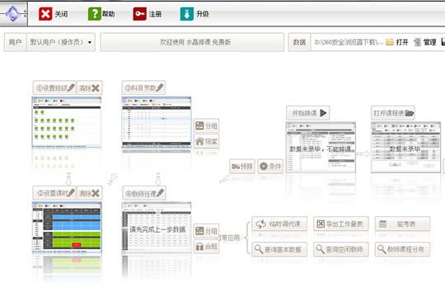Click the 预排 pre-arrange button
The height and width of the screenshot is (297, 445).
pyautogui.click(x=242, y=167)
